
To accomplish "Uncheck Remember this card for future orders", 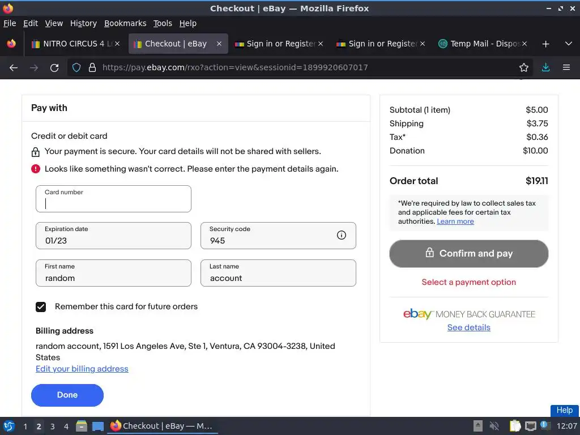I will point(41,306).
